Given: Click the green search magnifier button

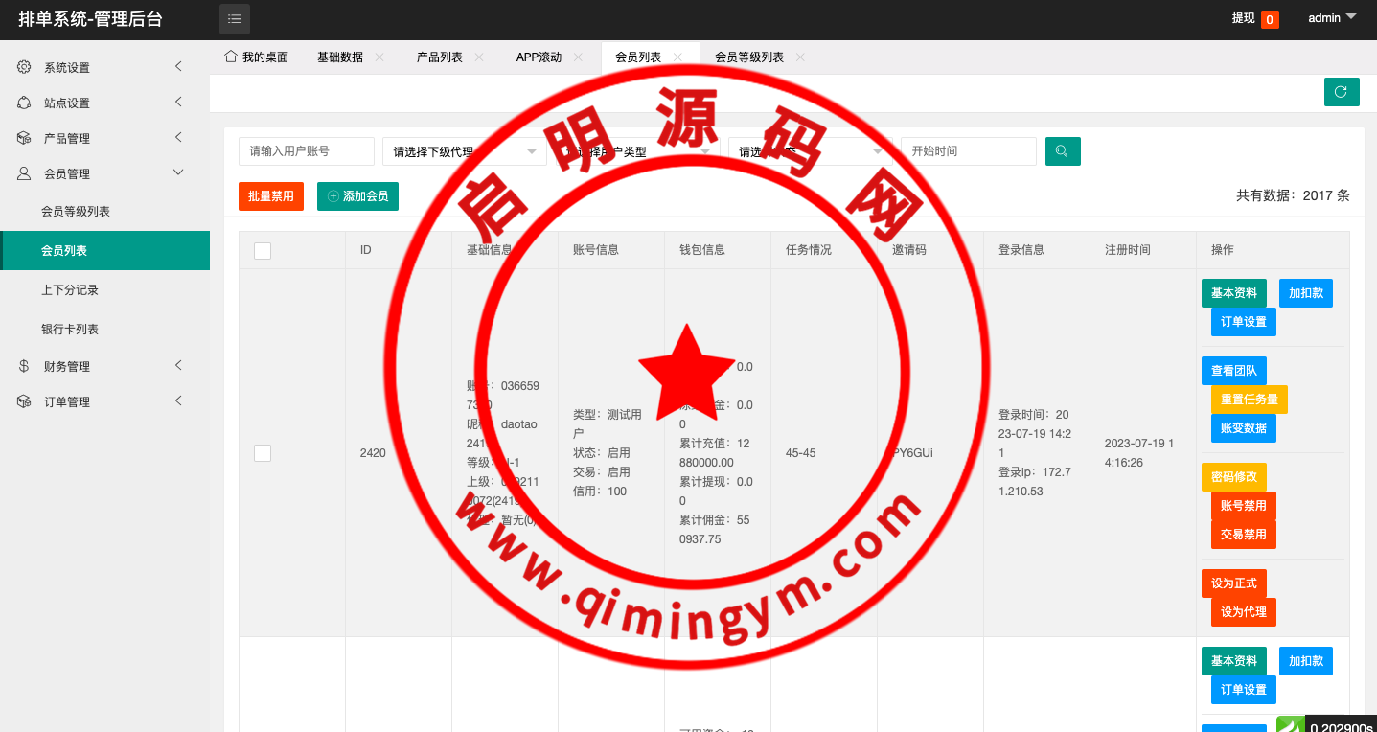Looking at the screenshot, I should tap(1063, 151).
